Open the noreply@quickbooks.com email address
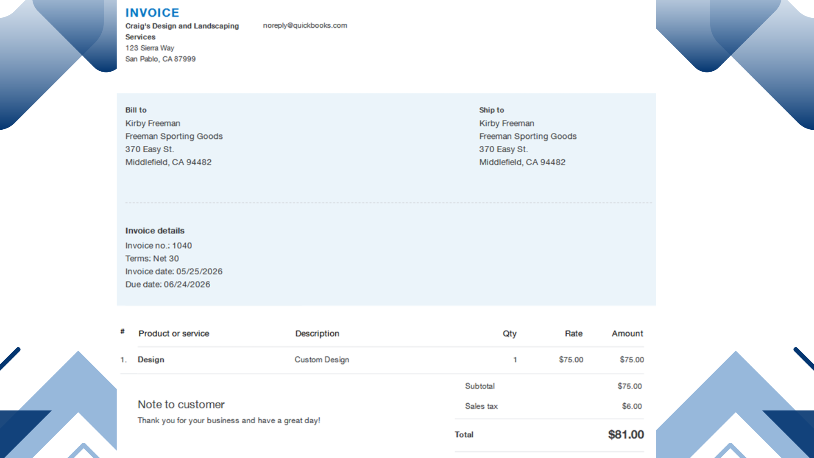This screenshot has height=458, width=814. click(305, 25)
